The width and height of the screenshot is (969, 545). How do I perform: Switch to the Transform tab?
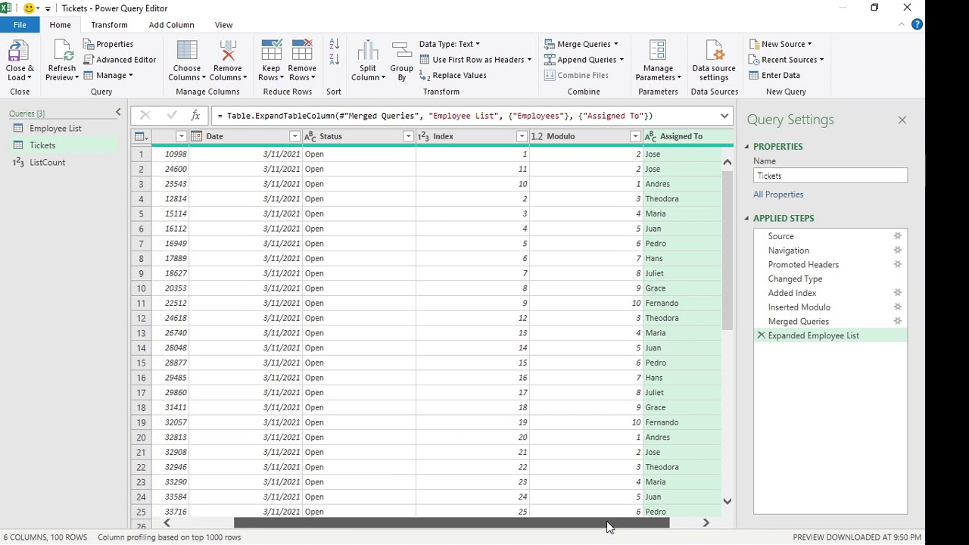109,25
